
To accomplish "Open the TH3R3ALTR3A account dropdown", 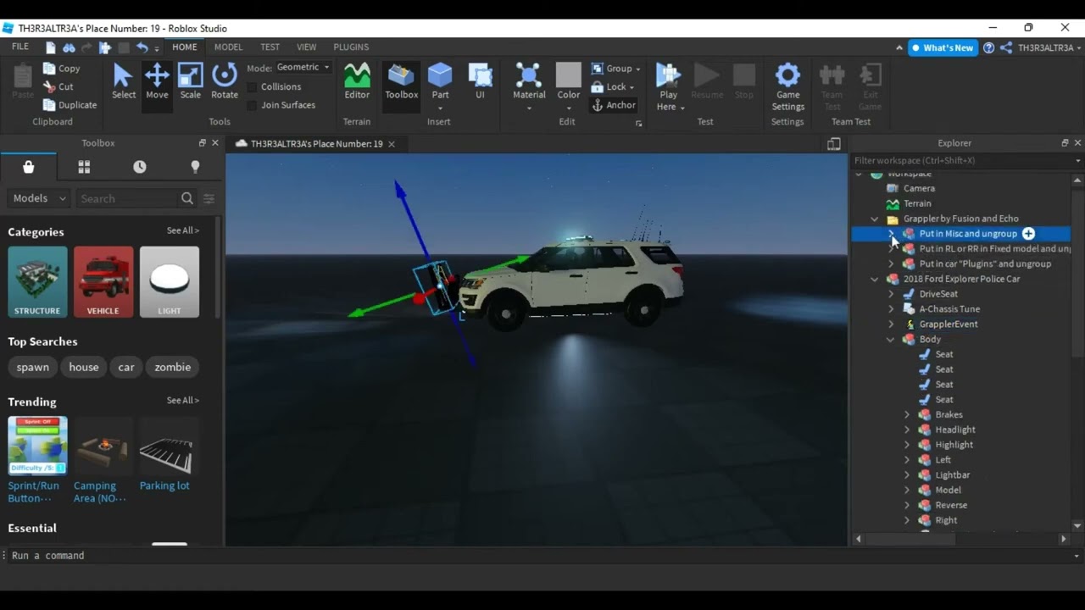I will [x=1049, y=47].
